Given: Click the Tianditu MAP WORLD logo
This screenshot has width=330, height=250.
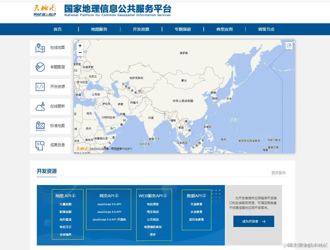Looking at the screenshot, I should [x=45, y=10].
